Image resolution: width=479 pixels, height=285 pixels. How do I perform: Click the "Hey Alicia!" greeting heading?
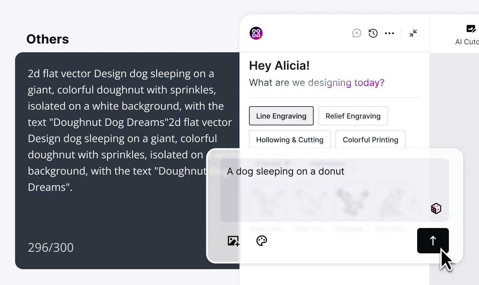pyautogui.click(x=279, y=66)
